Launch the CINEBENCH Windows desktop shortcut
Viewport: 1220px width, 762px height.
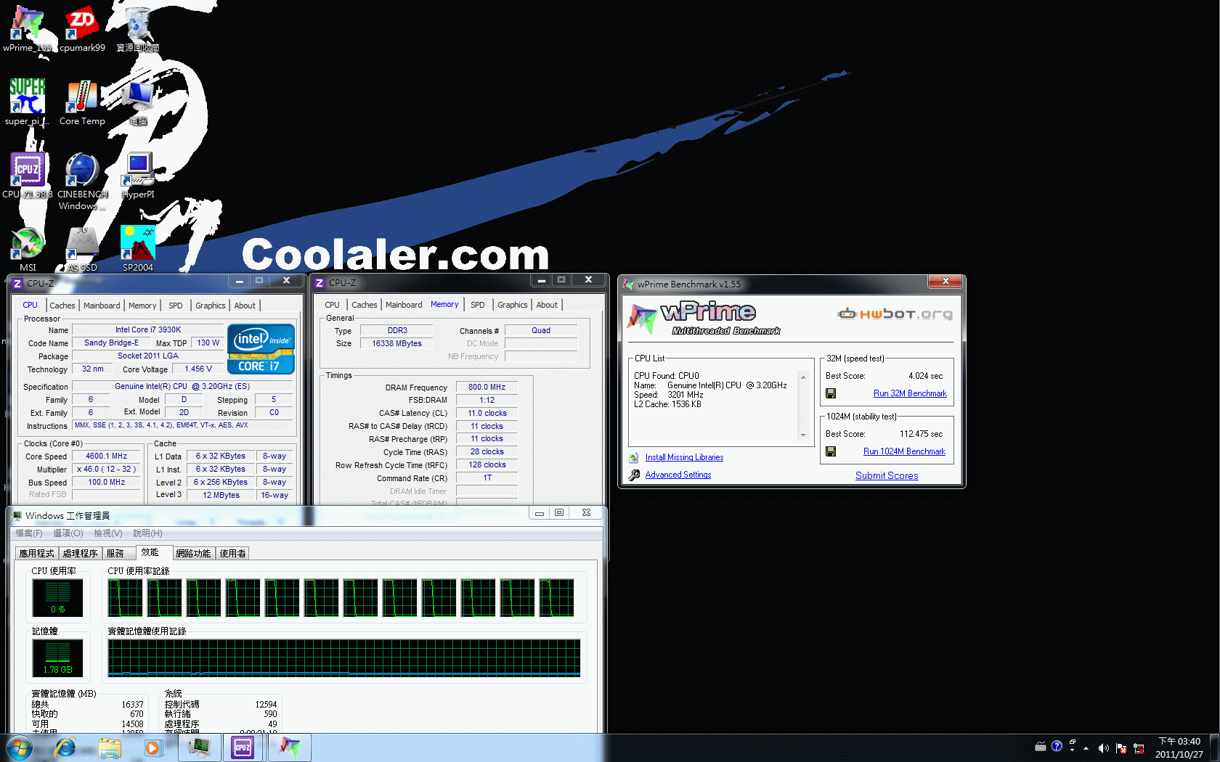click(x=82, y=181)
